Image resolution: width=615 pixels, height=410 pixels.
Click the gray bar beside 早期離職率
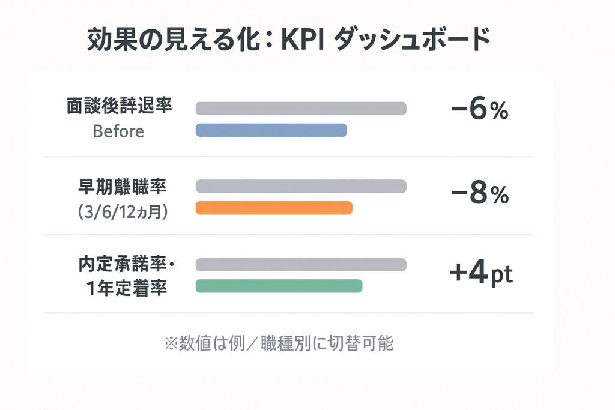[x=301, y=187]
